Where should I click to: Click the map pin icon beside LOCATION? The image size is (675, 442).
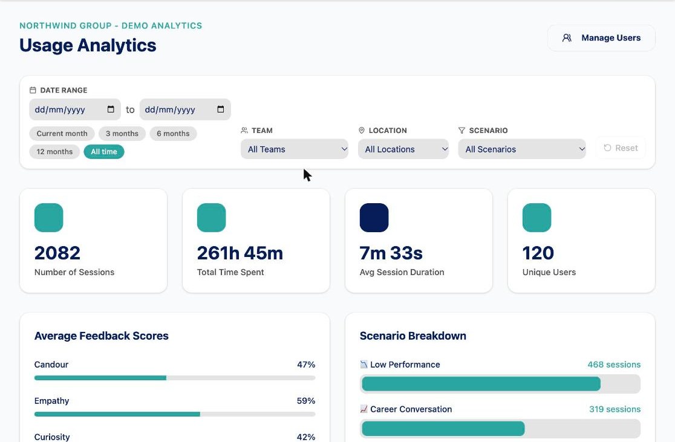click(362, 131)
